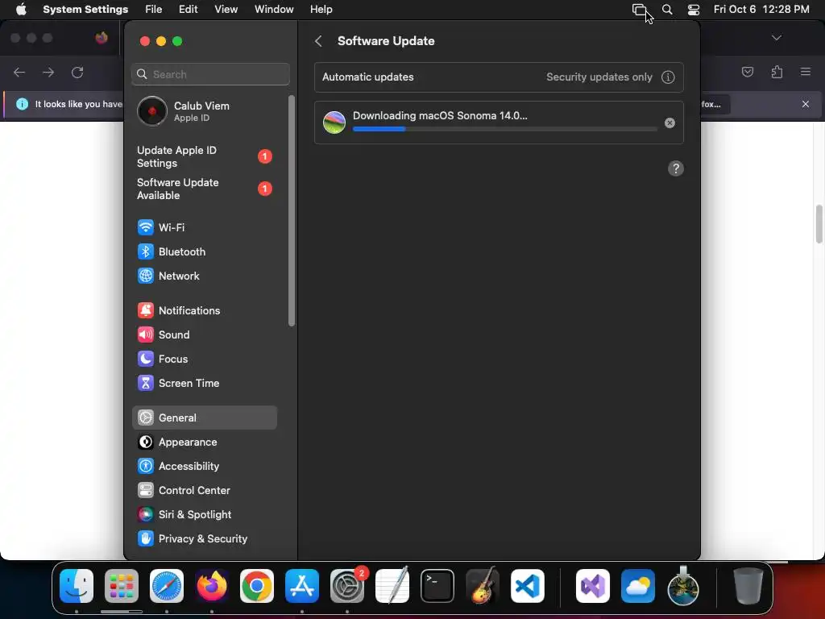
Task: Reload the page in Firefox
Action: coord(77,73)
